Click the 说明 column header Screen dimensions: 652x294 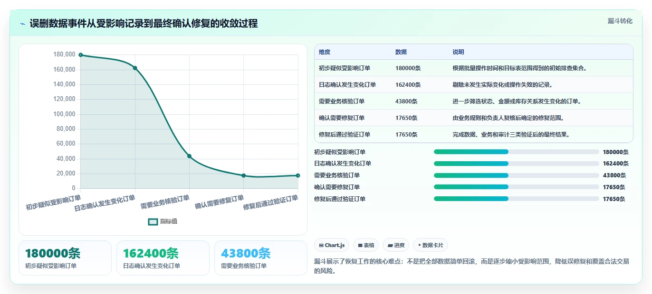coord(458,52)
